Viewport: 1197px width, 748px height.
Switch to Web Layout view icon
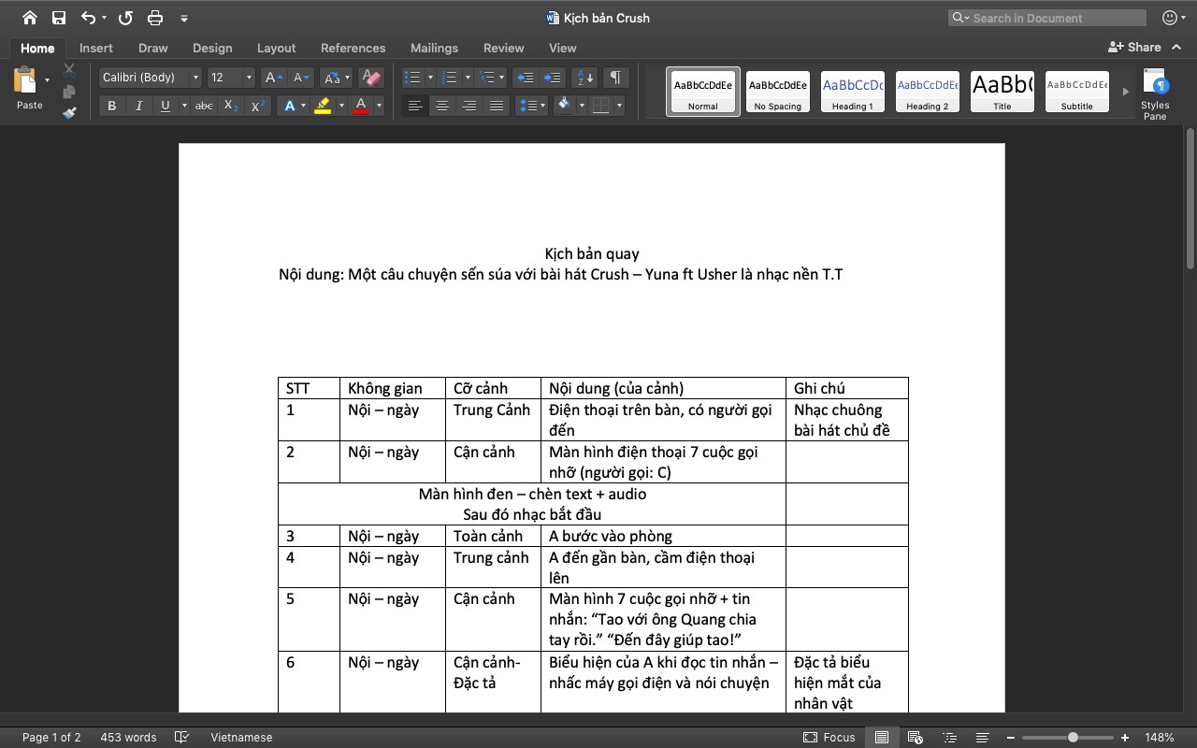tap(916, 738)
